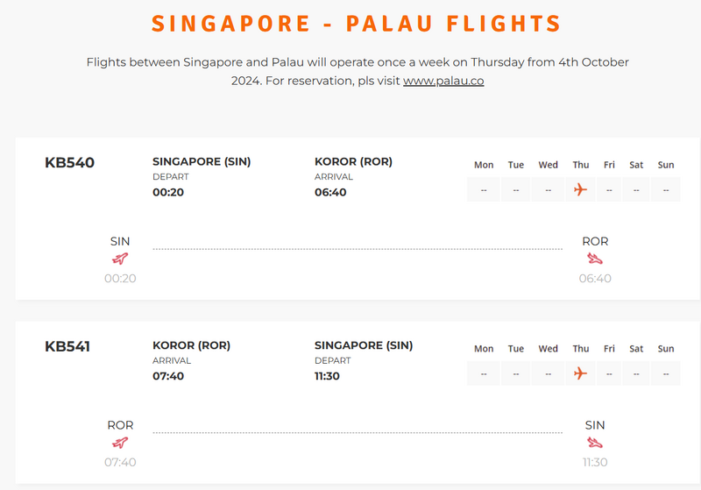This screenshot has height=490, width=701.
Task: Click the Saturday cell for flight KB541
Action: 636,373
